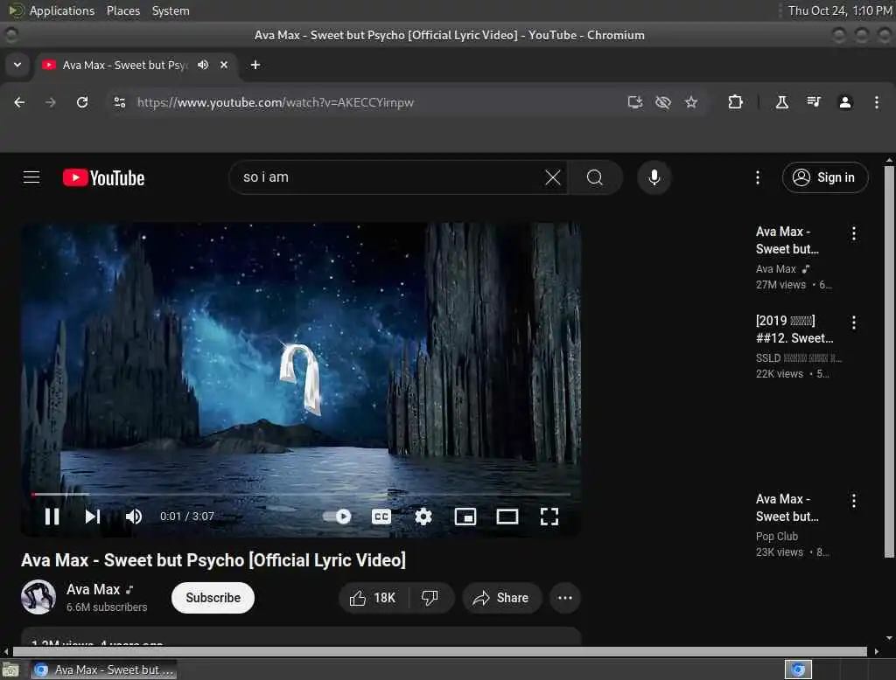Click the clock showing Thu Oct 24
The height and width of the screenshot is (680, 896).
pos(839,10)
